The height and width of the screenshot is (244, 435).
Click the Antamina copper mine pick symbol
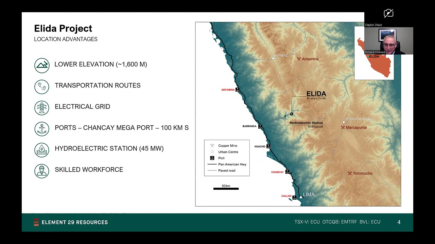[x=299, y=59]
